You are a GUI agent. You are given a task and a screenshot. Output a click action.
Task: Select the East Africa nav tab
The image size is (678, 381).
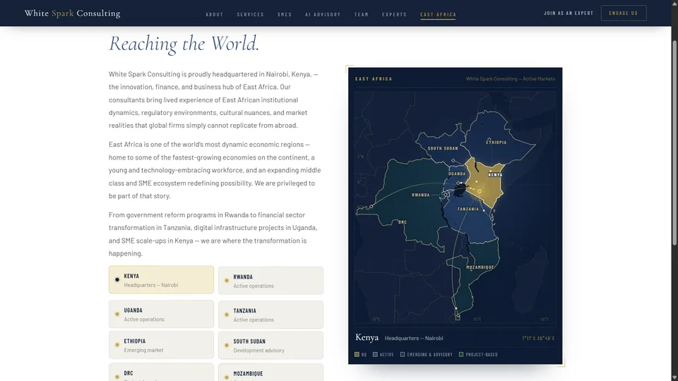click(438, 14)
